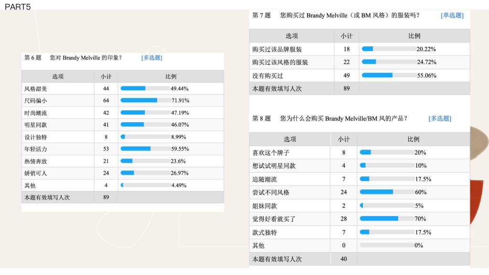The width and height of the screenshot is (489, 275).
Task: Click the 本题有效填写人次 row with 40
Action: (x=277, y=259)
